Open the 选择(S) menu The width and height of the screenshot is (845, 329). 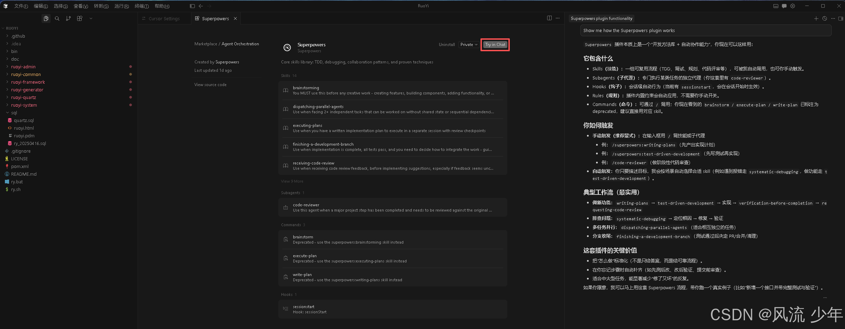61,6
